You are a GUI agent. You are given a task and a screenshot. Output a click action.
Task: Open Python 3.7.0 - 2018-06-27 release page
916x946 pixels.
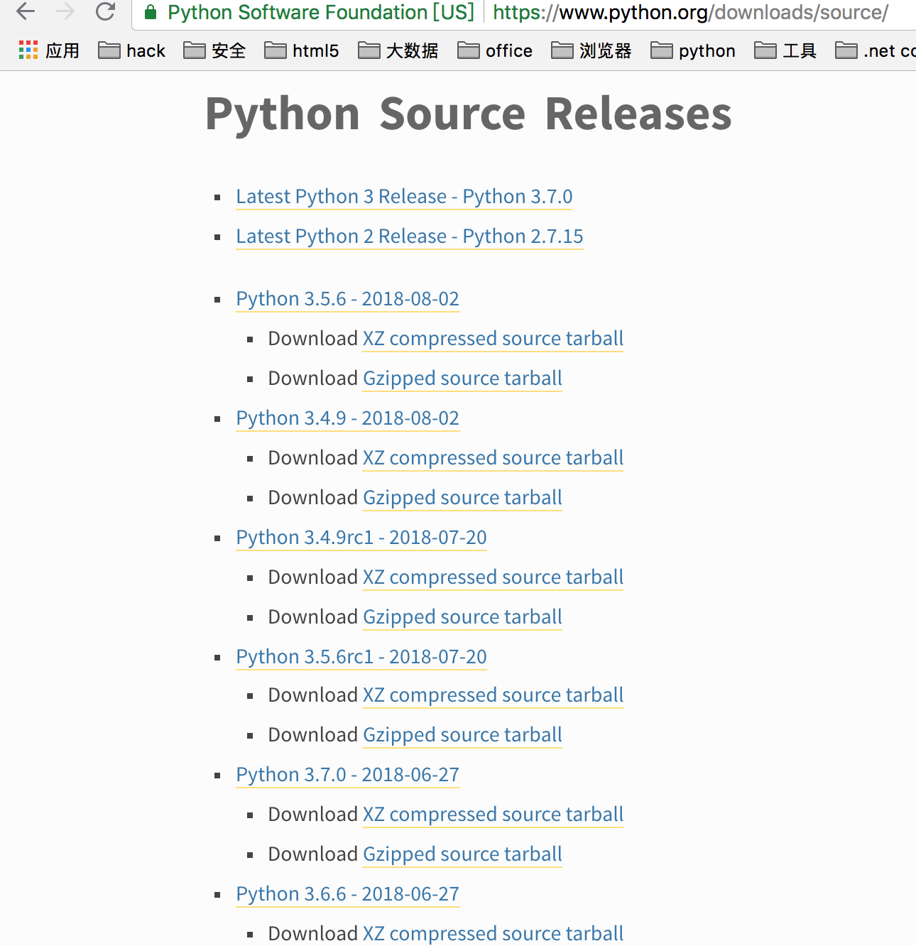coord(348,774)
